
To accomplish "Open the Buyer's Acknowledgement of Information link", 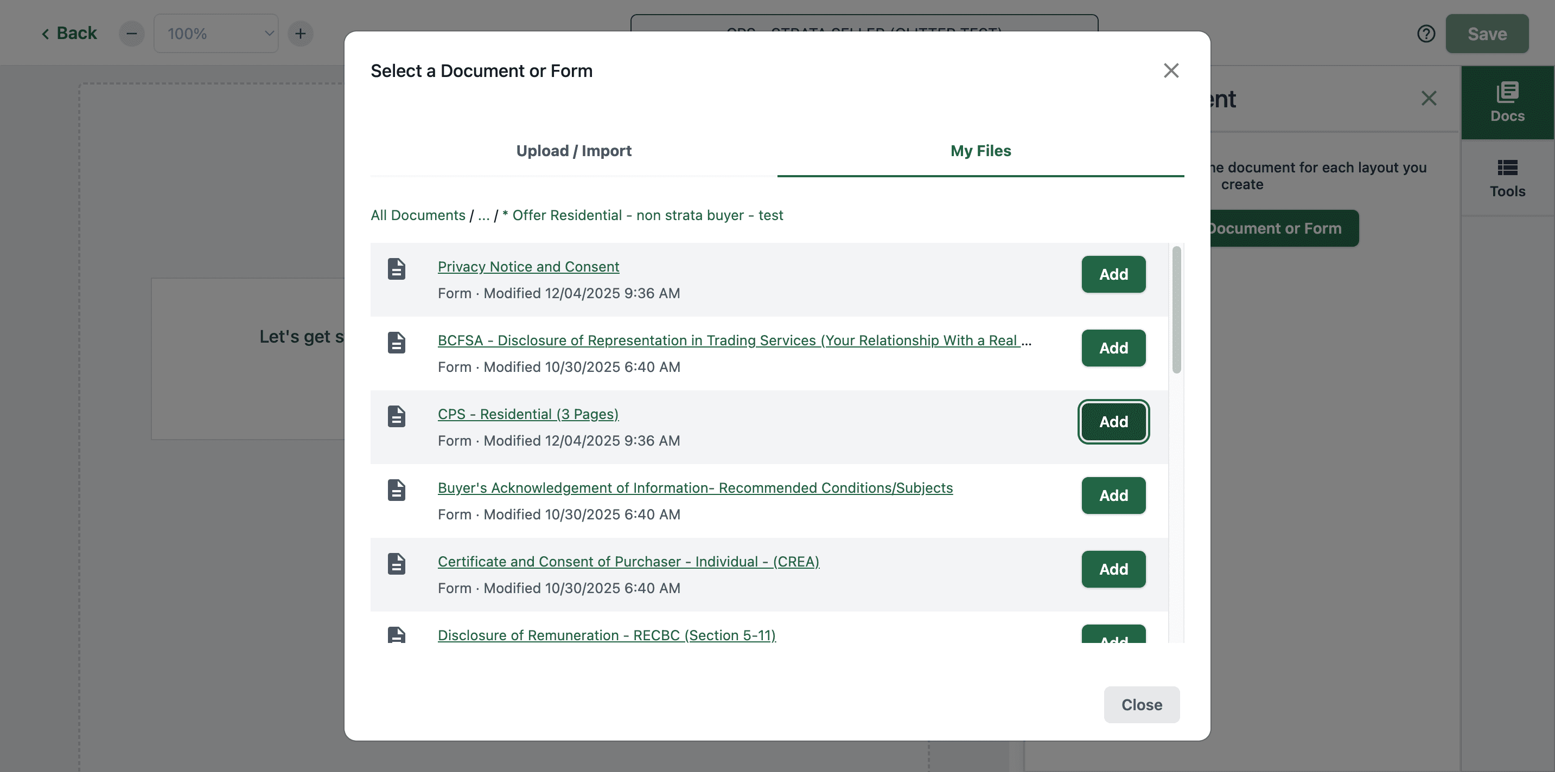I will tap(696, 487).
